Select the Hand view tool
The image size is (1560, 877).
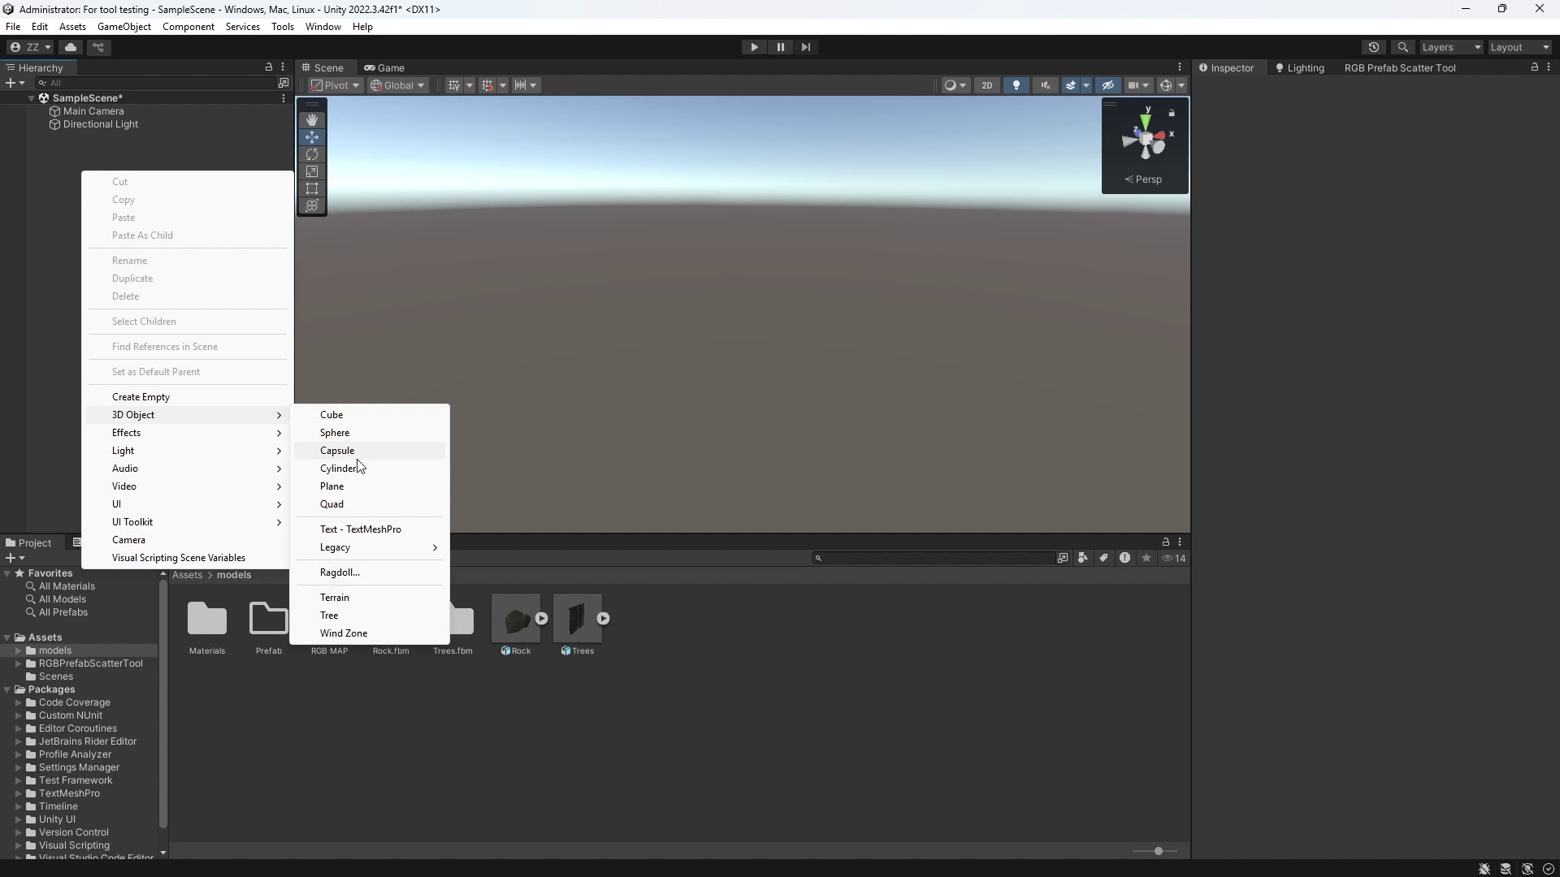(x=312, y=120)
